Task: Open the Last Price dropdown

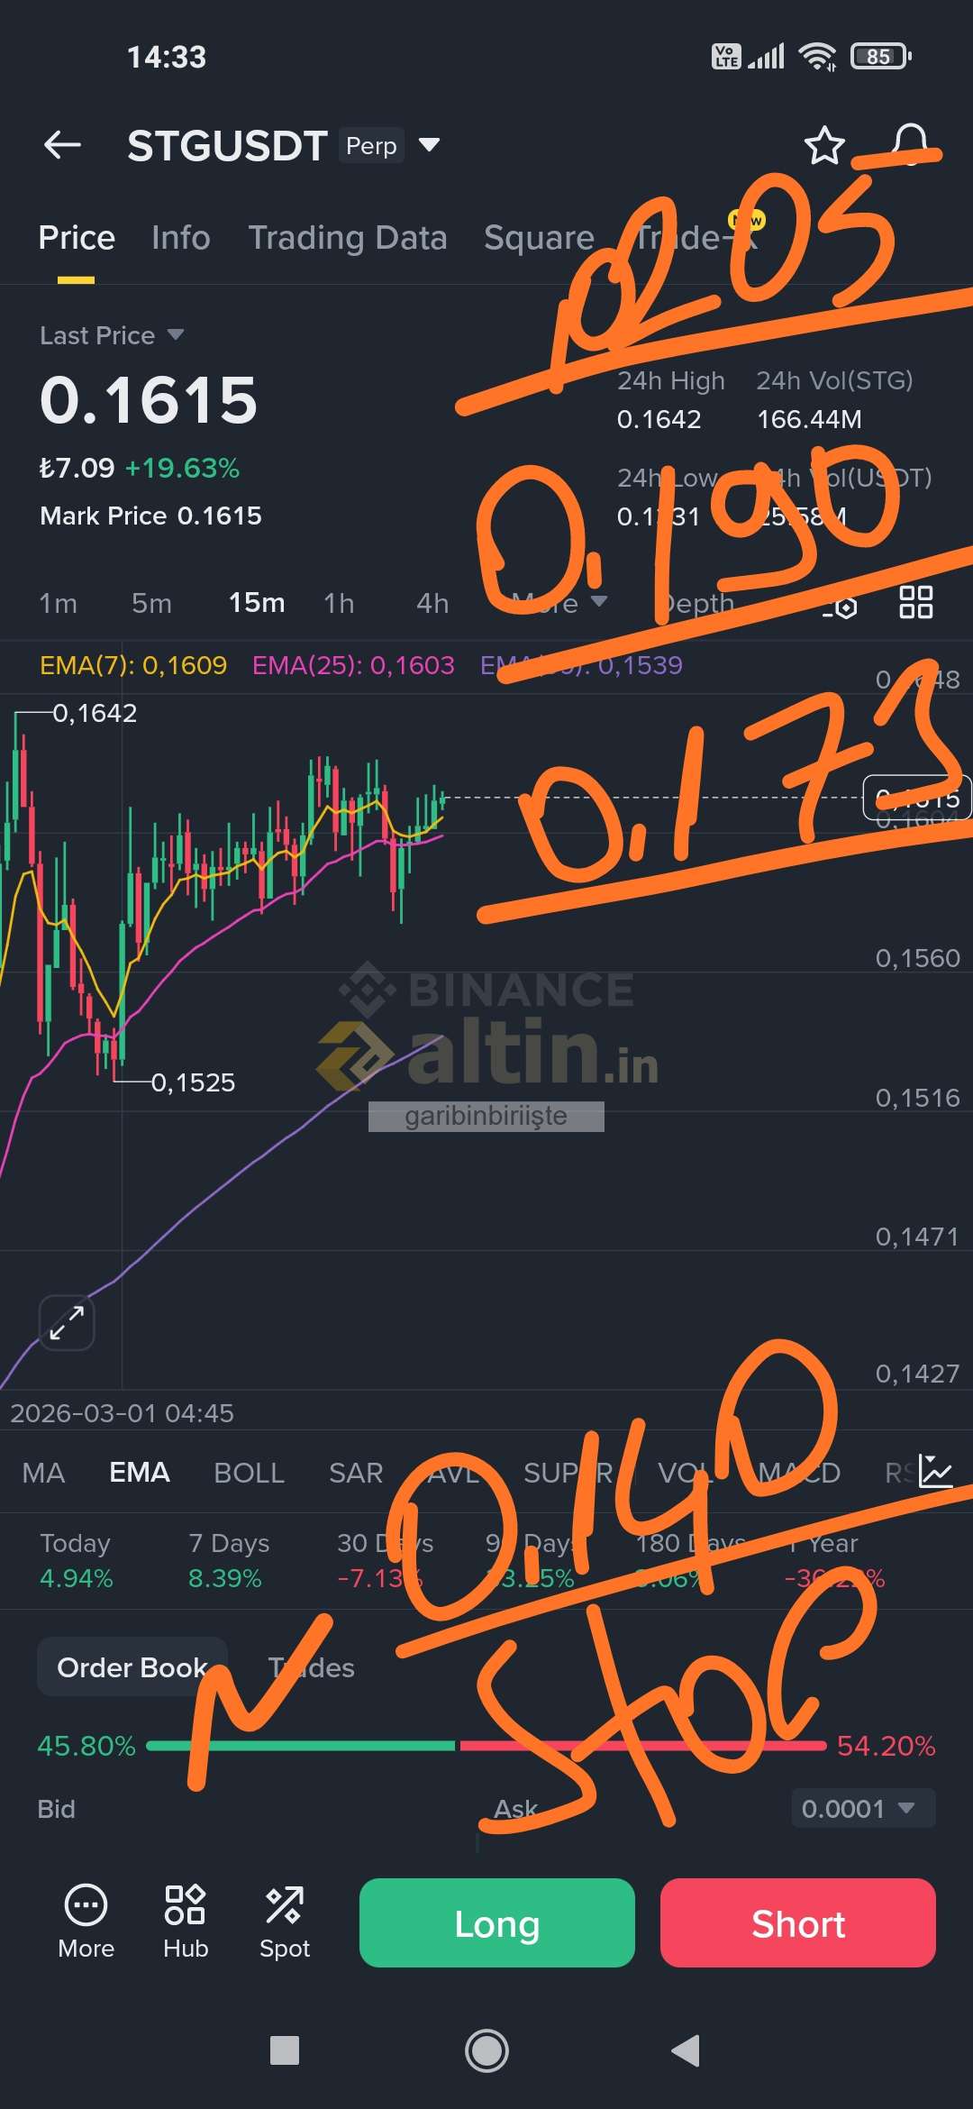Action: click(112, 335)
